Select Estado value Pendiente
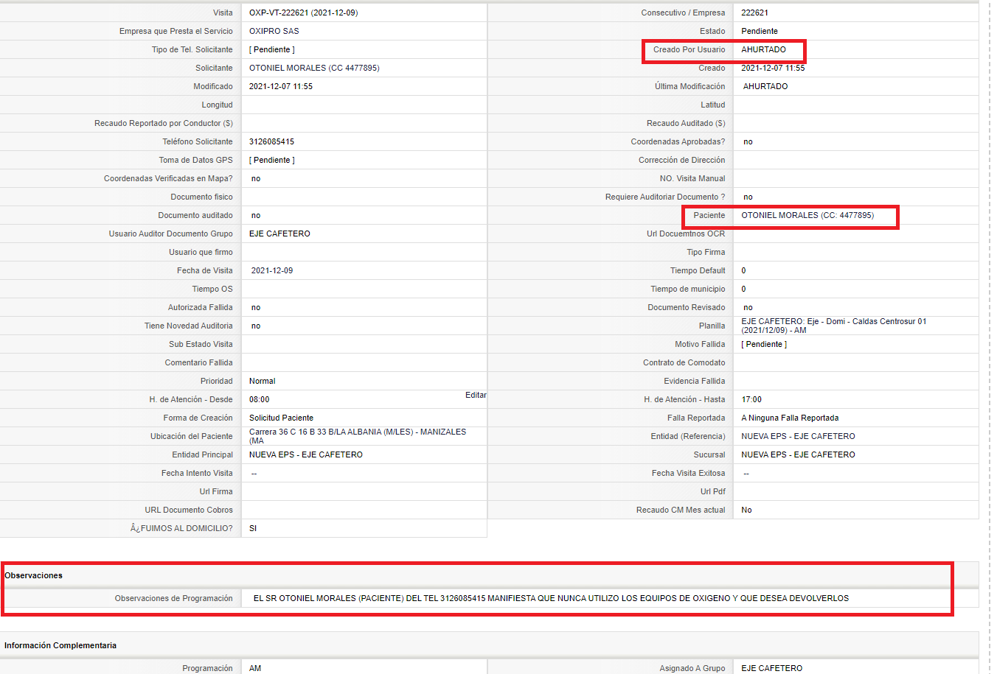This screenshot has width=997, height=674. pyautogui.click(x=760, y=31)
